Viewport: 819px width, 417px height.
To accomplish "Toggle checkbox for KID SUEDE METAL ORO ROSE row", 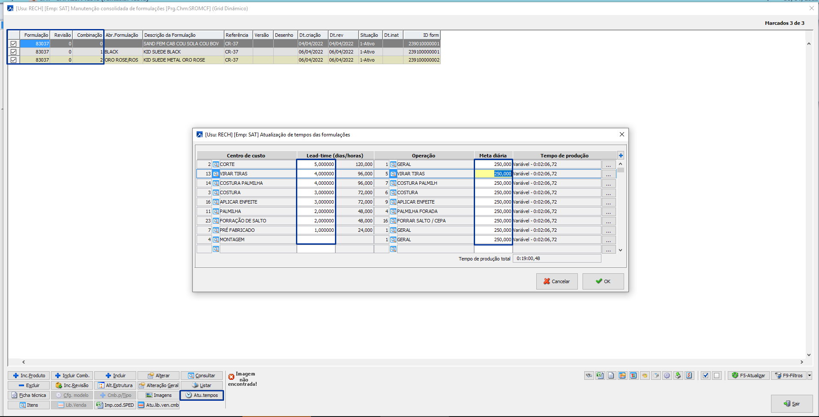I will point(14,60).
